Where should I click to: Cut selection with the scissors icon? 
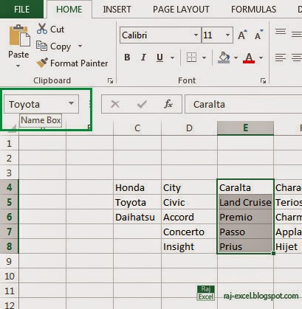(42, 29)
